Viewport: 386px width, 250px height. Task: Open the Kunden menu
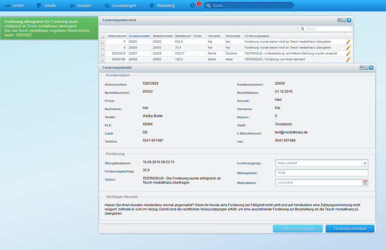pyautogui.click(x=81, y=5)
